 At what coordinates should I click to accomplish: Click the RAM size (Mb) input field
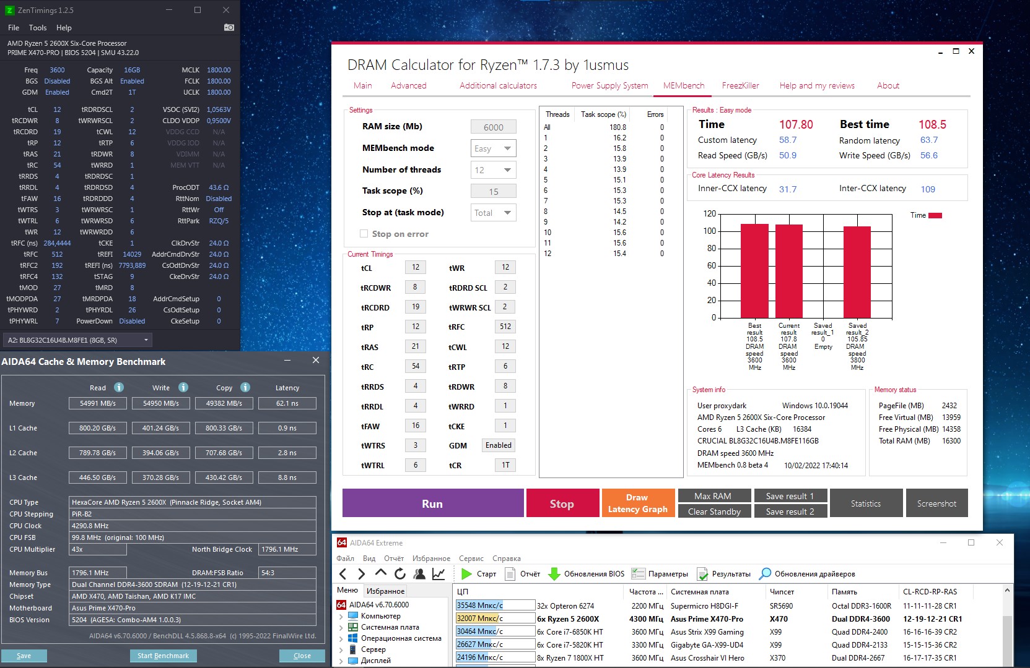pyautogui.click(x=494, y=127)
